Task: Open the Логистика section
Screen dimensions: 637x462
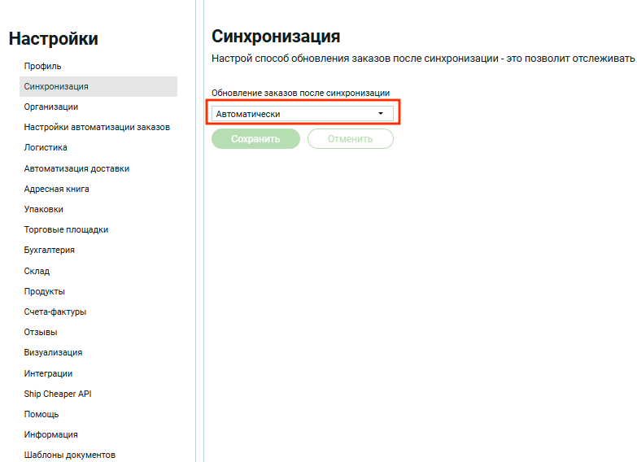Action: (46, 148)
